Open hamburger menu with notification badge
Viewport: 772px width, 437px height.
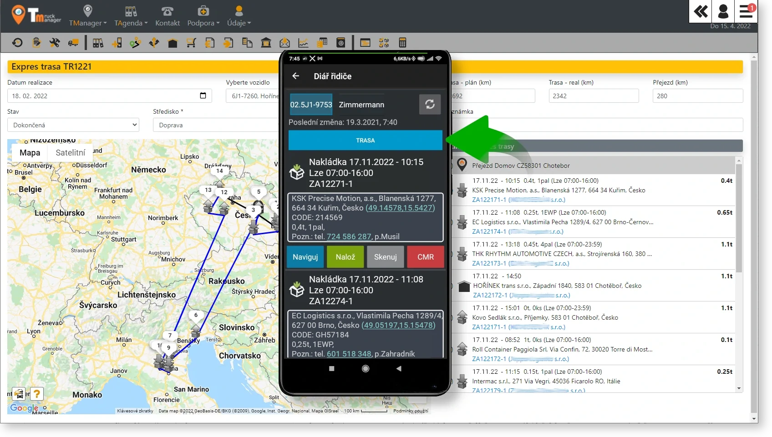click(x=746, y=11)
